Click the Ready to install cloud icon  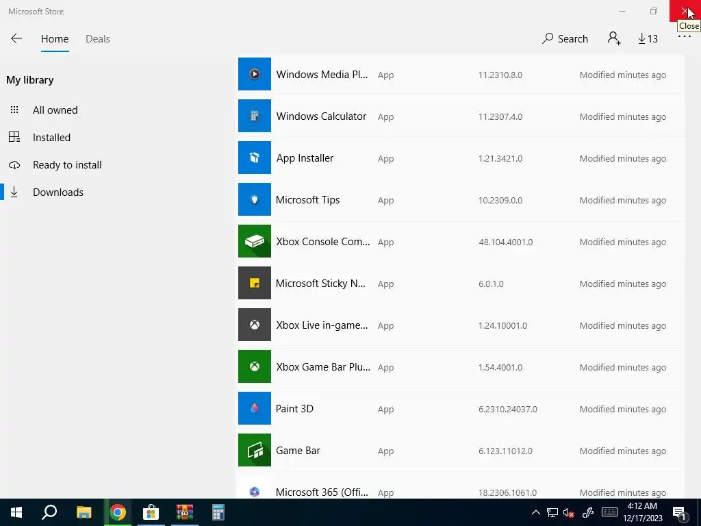click(x=14, y=165)
